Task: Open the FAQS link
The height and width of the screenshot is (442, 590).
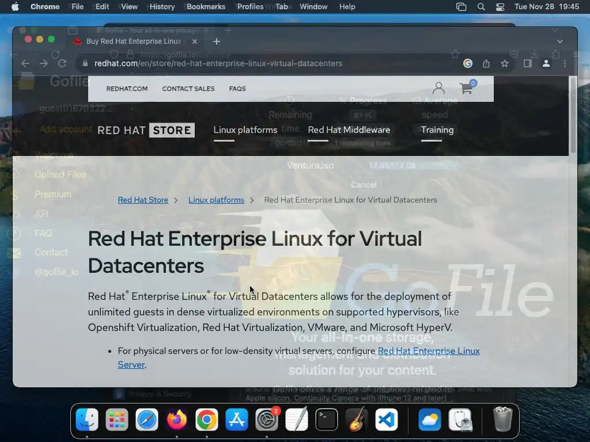Action: click(x=237, y=89)
